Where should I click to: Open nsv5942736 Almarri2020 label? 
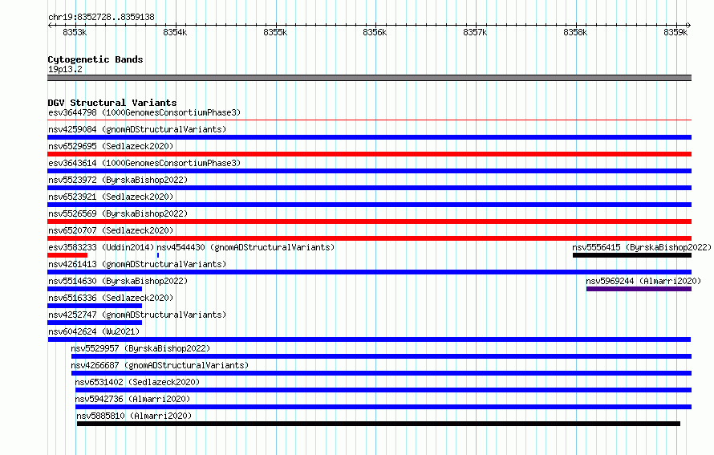132,399
